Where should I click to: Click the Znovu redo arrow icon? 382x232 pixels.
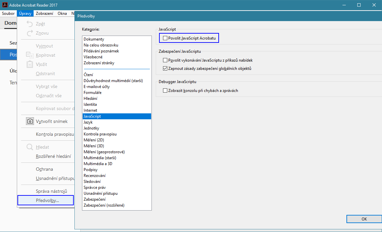point(30,33)
